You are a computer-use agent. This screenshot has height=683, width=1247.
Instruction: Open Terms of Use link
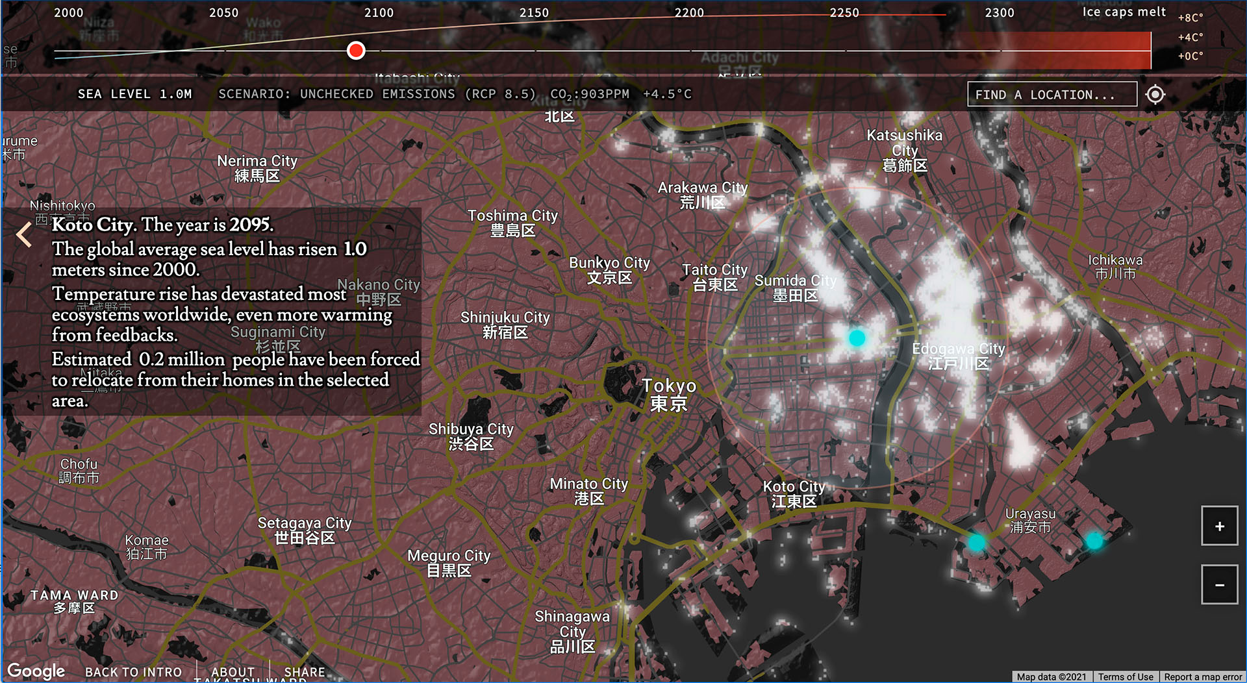pos(1126,677)
